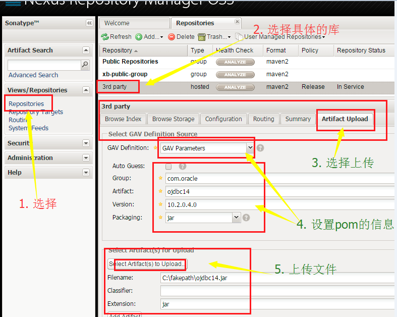This screenshot has width=397, height=317.
Task: Click the Group field containing com.oracle
Action: [x=280, y=178]
